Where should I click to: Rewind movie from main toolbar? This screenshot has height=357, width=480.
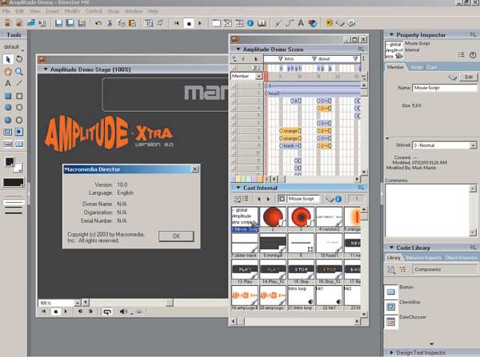point(177,23)
